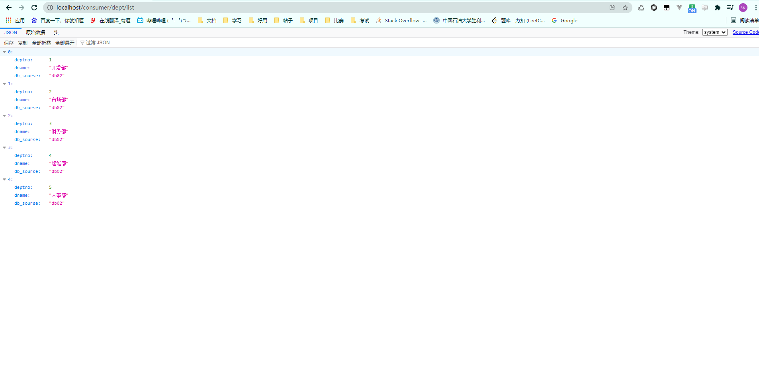
Task: Open the black circle extension icon
Action: 654,8
